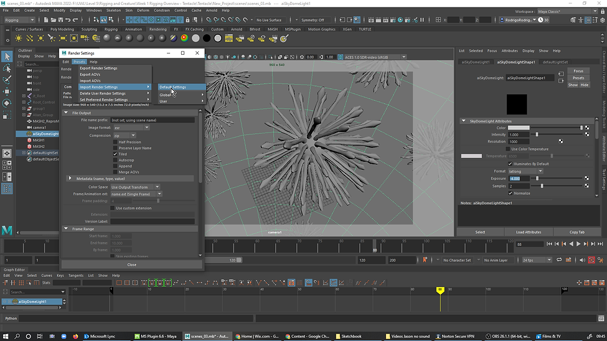The height and width of the screenshot is (341, 607).
Task: Open the Global submenu entry
Action: 182,95
